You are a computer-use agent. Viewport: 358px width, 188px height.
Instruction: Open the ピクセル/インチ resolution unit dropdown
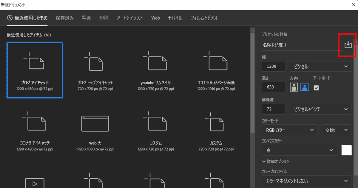[x=321, y=109]
